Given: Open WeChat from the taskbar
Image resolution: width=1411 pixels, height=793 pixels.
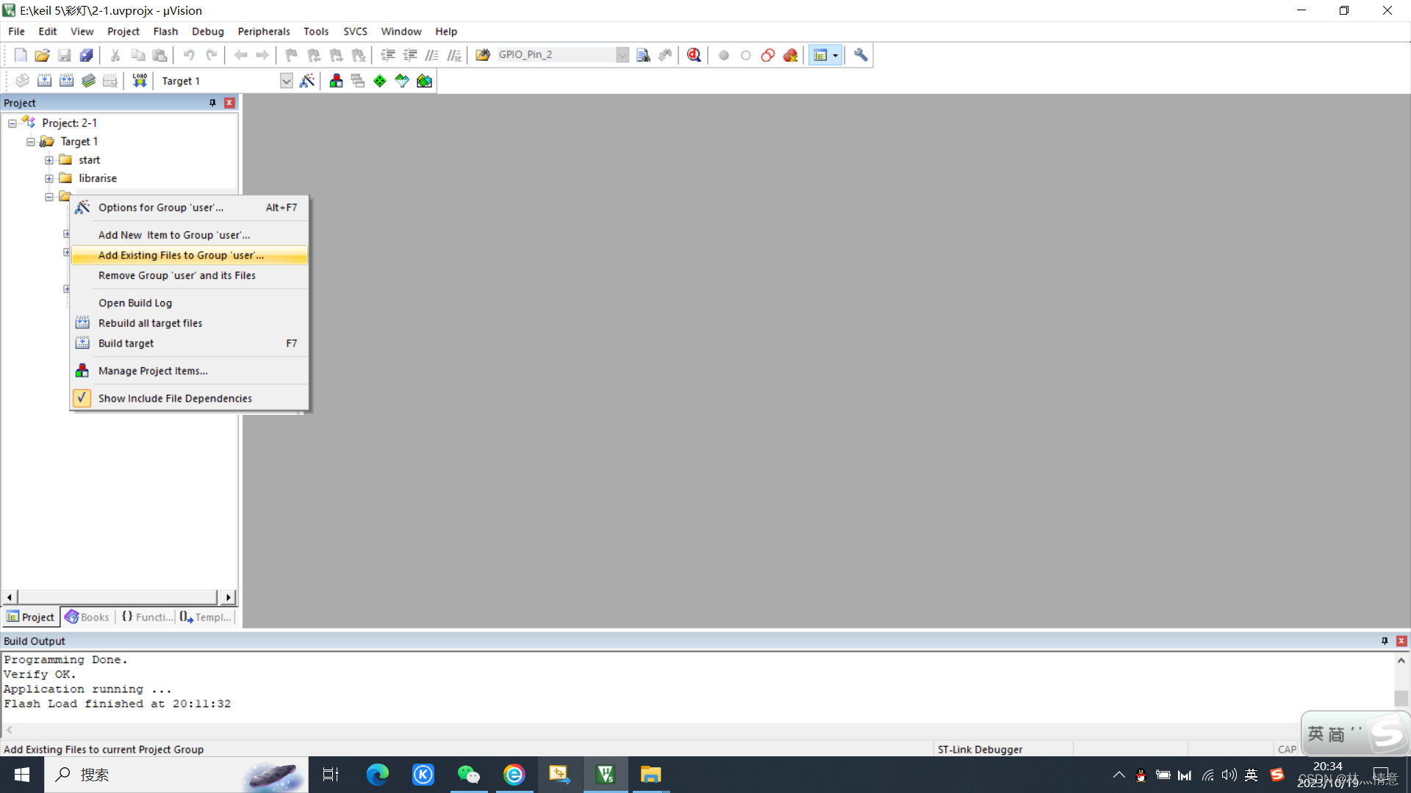Looking at the screenshot, I should tap(468, 775).
